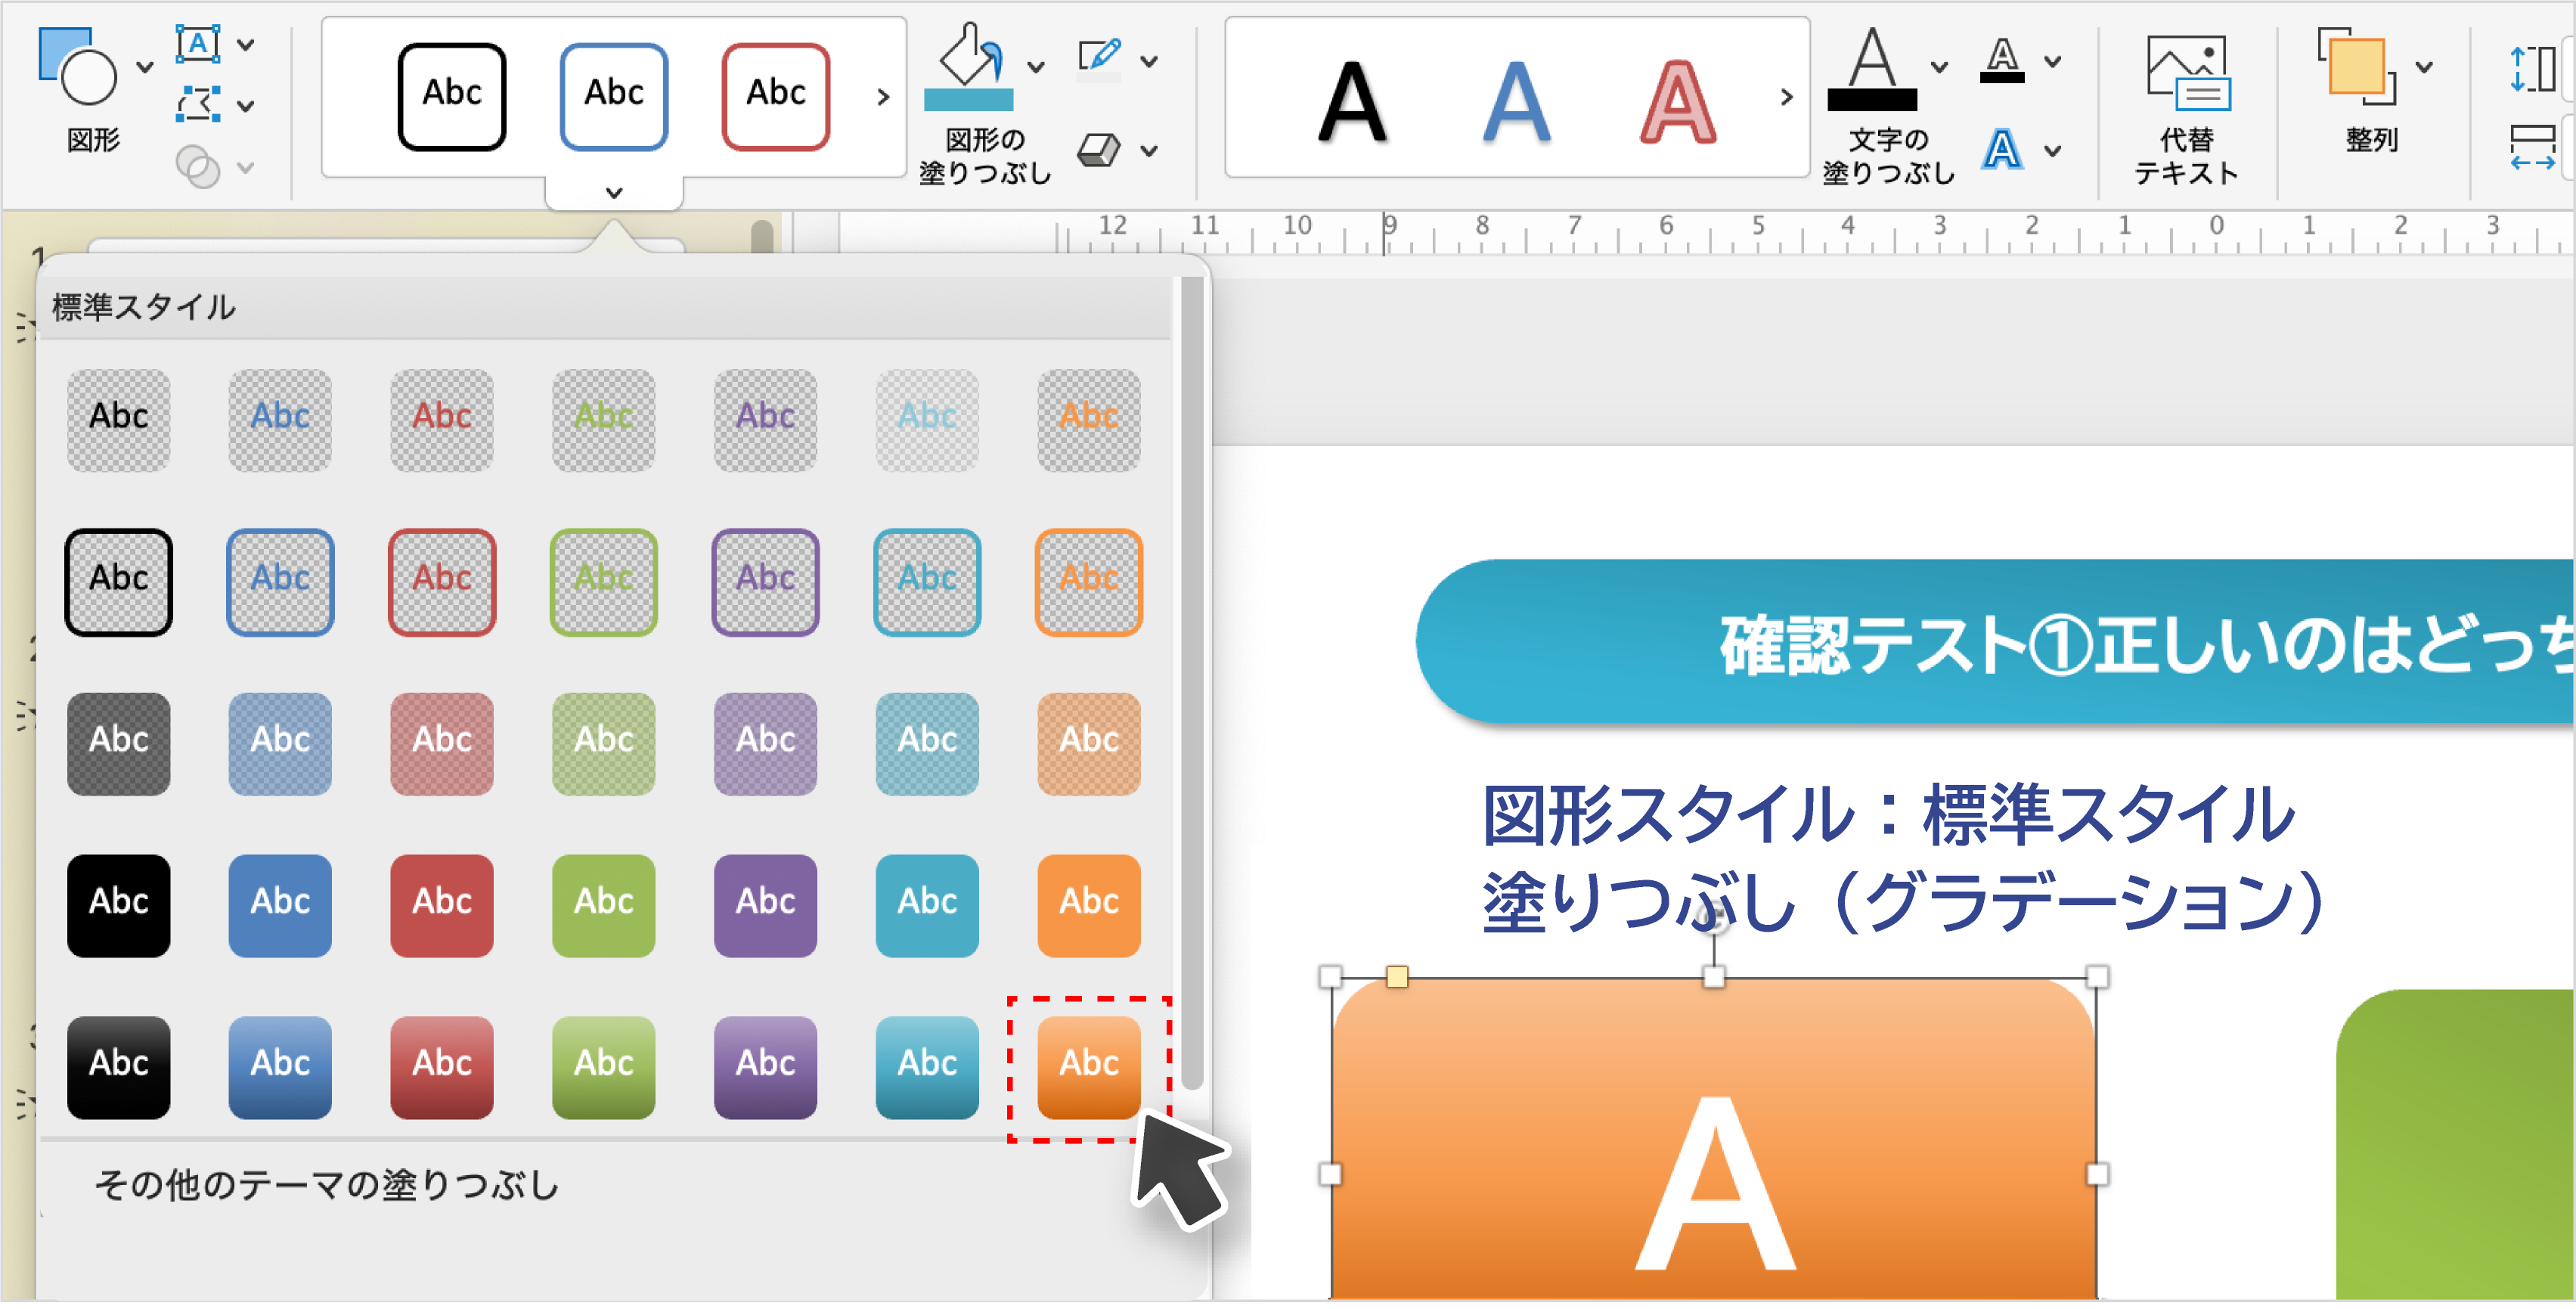The width and height of the screenshot is (2576, 1309).
Task: Click the blue text effects A icon
Action: [x=2001, y=150]
